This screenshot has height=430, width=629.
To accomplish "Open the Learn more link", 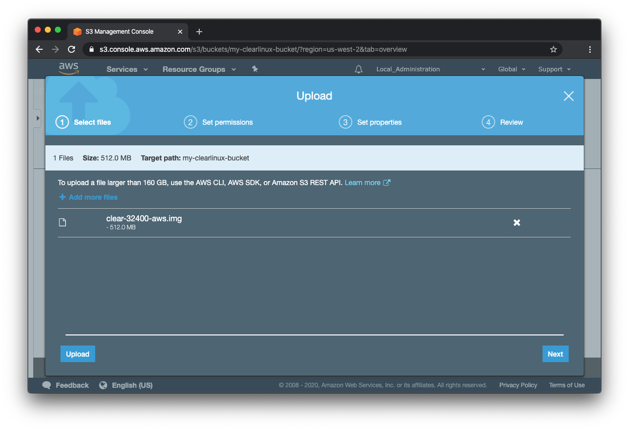I will [362, 183].
